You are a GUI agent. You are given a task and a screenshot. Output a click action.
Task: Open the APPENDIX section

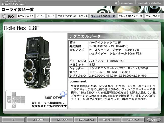[x=133, y=120]
